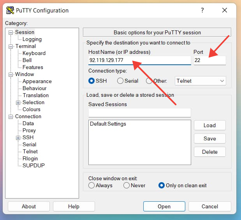The width and height of the screenshot is (241, 220).
Task: Choose Never for close window on exit
Action: click(127, 186)
